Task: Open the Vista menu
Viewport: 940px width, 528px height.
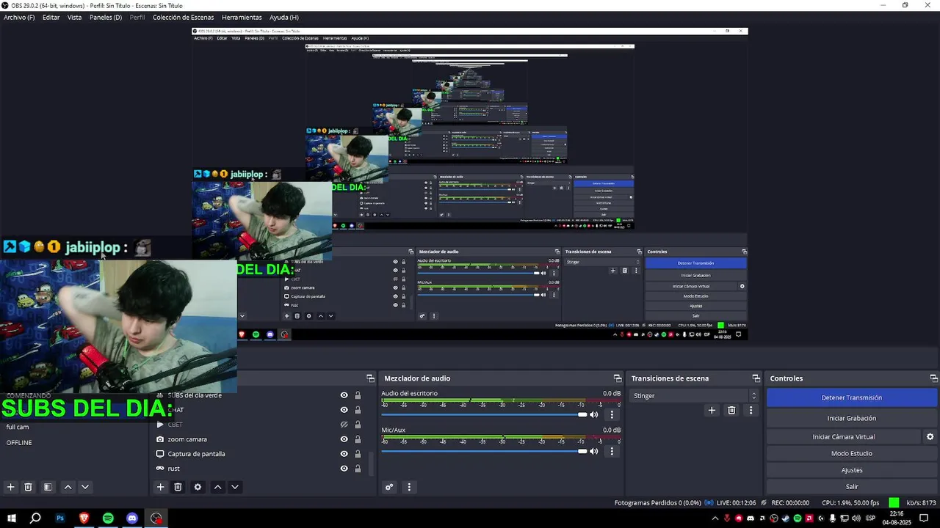Action: pyautogui.click(x=74, y=17)
